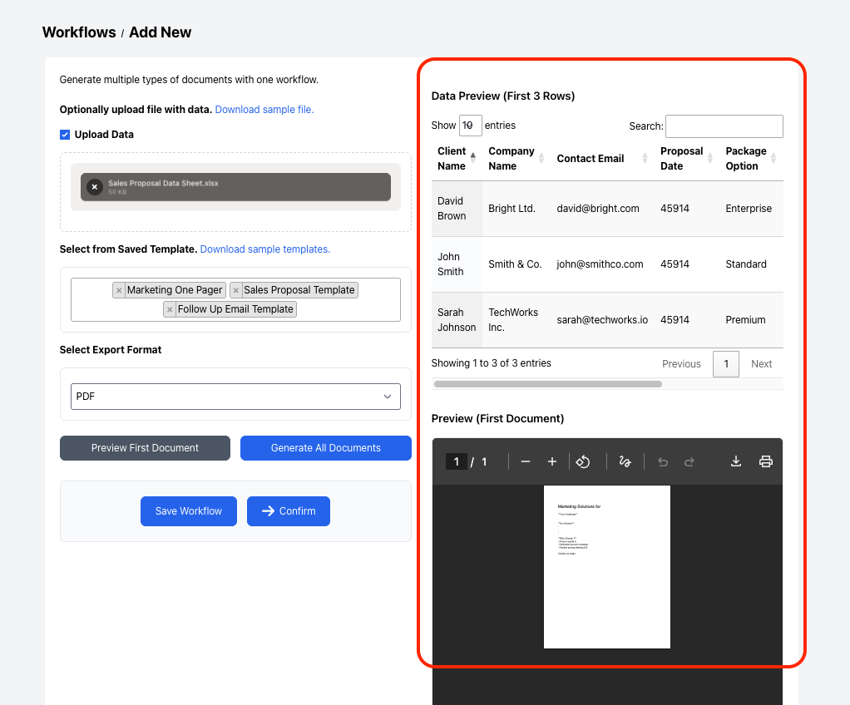Zoom in on the document preview
This screenshot has width=850, height=705.
tap(551, 461)
